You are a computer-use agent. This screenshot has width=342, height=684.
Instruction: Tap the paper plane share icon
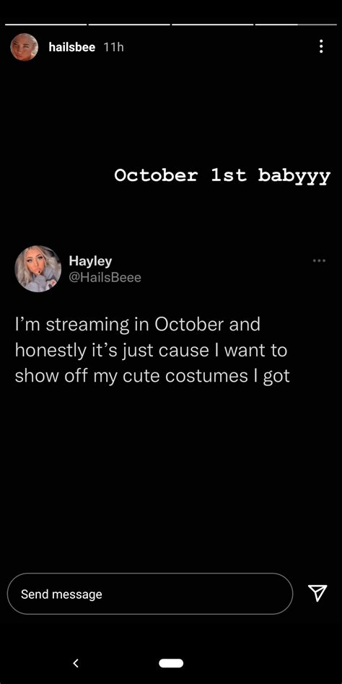[317, 593]
